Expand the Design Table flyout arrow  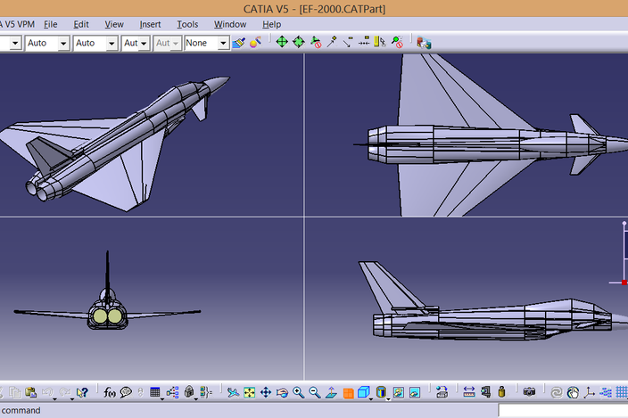(x=162, y=399)
